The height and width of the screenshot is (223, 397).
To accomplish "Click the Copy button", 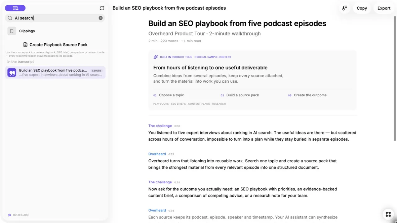I will point(362,8).
